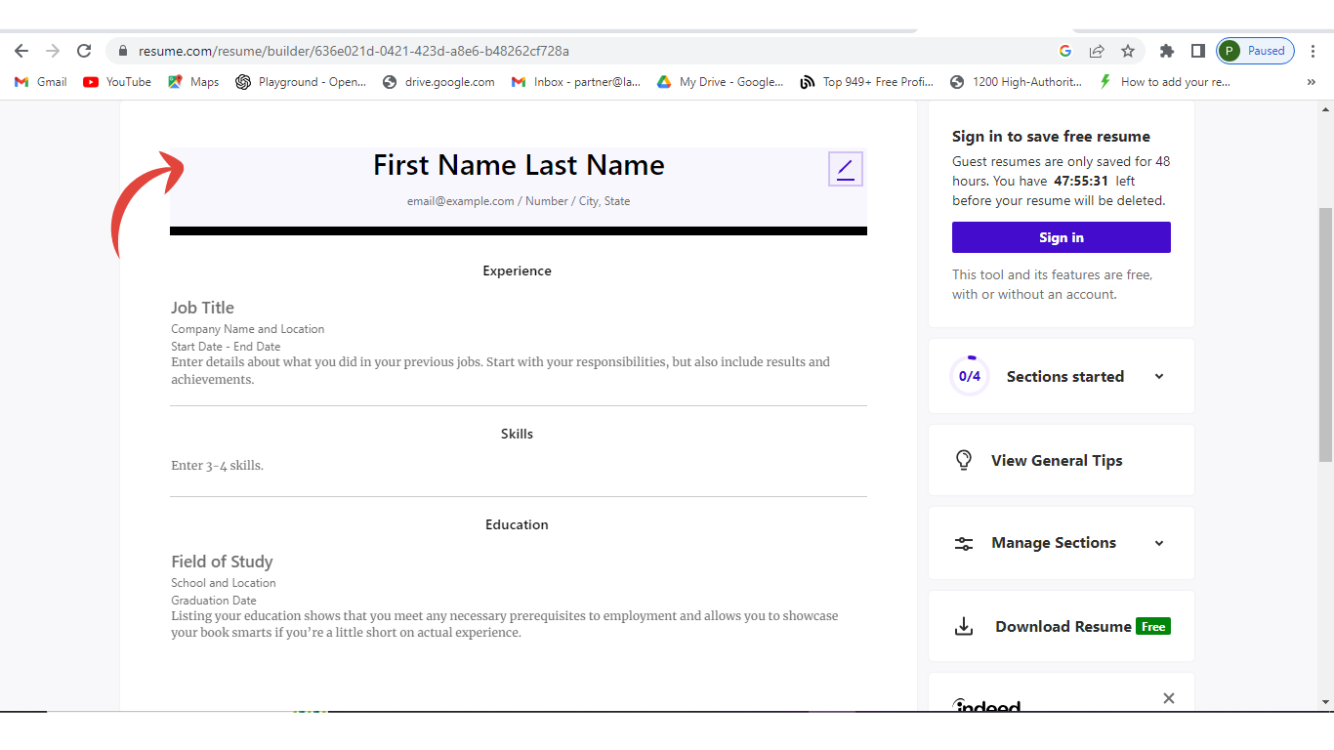This screenshot has width=1334, height=750.
Task: Click the pencil edit icon in header
Action: (x=846, y=169)
